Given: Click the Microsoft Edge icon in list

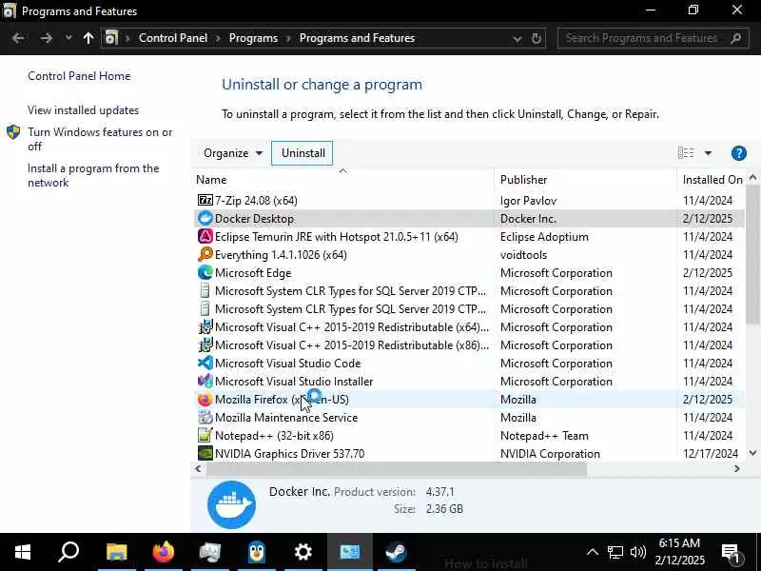Looking at the screenshot, I should [x=205, y=272].
